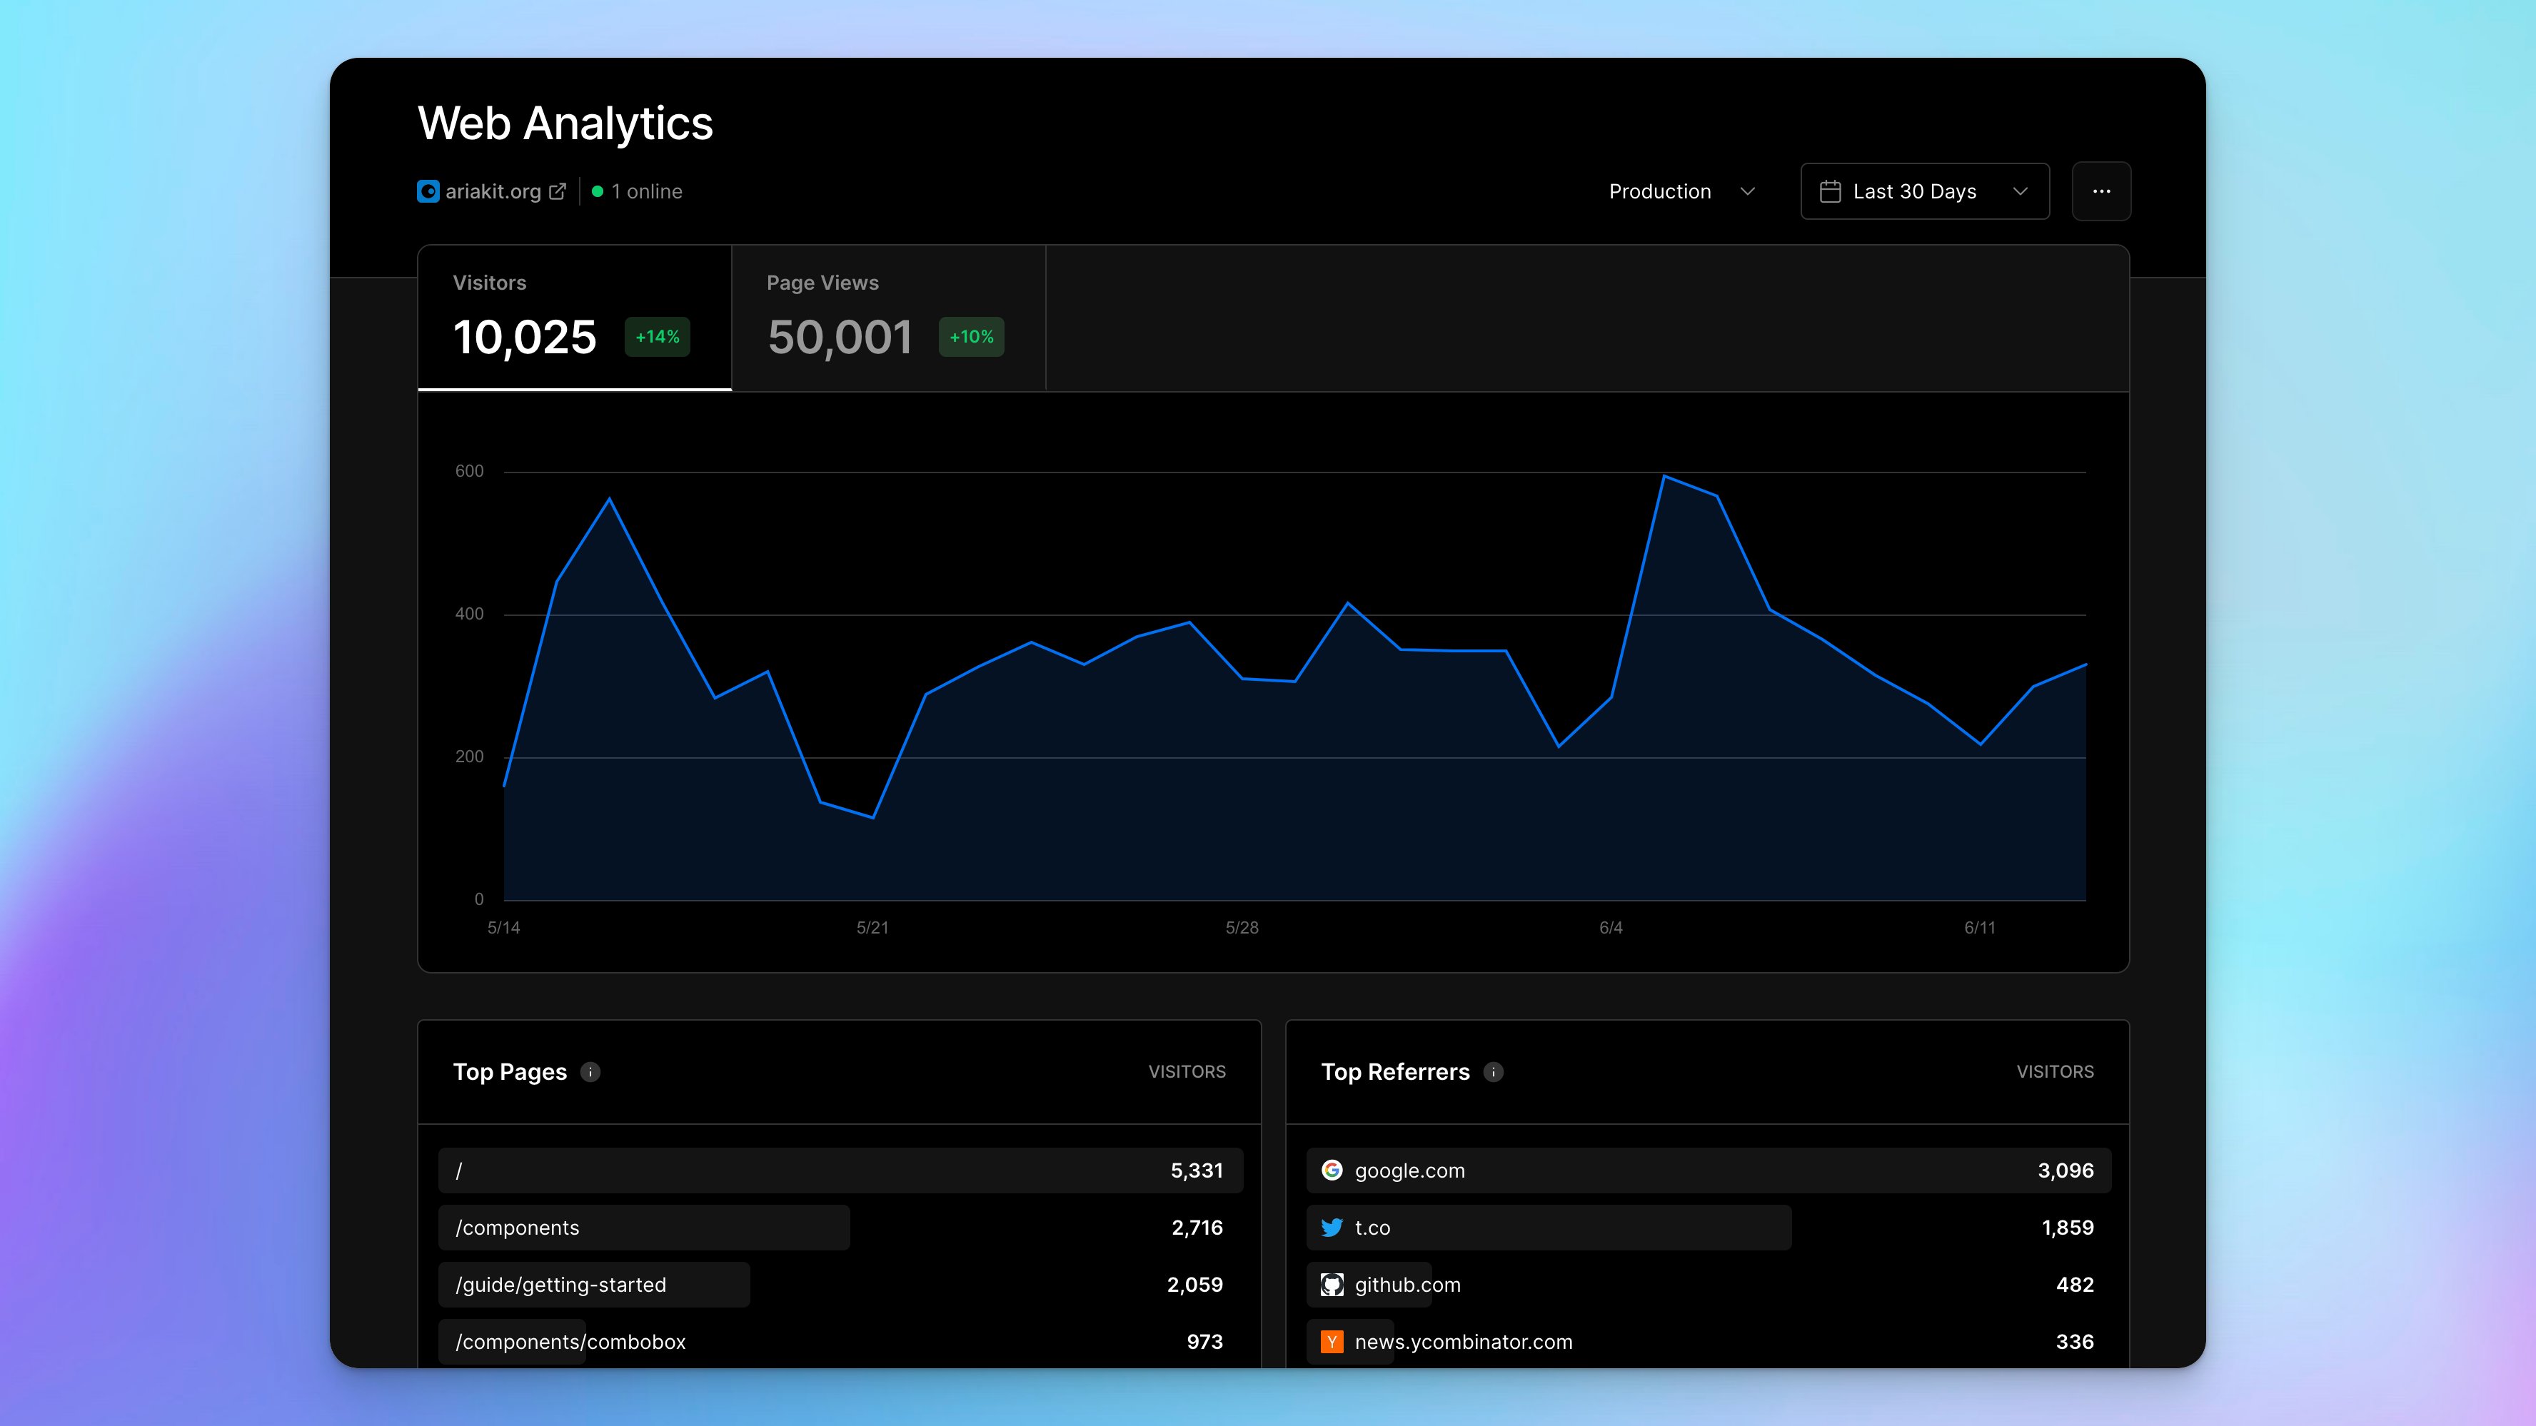Click the calendar icon in date range selector
Image resolution: width=2536 pixels, height=1426 pixels.
tap(1830, 191)
